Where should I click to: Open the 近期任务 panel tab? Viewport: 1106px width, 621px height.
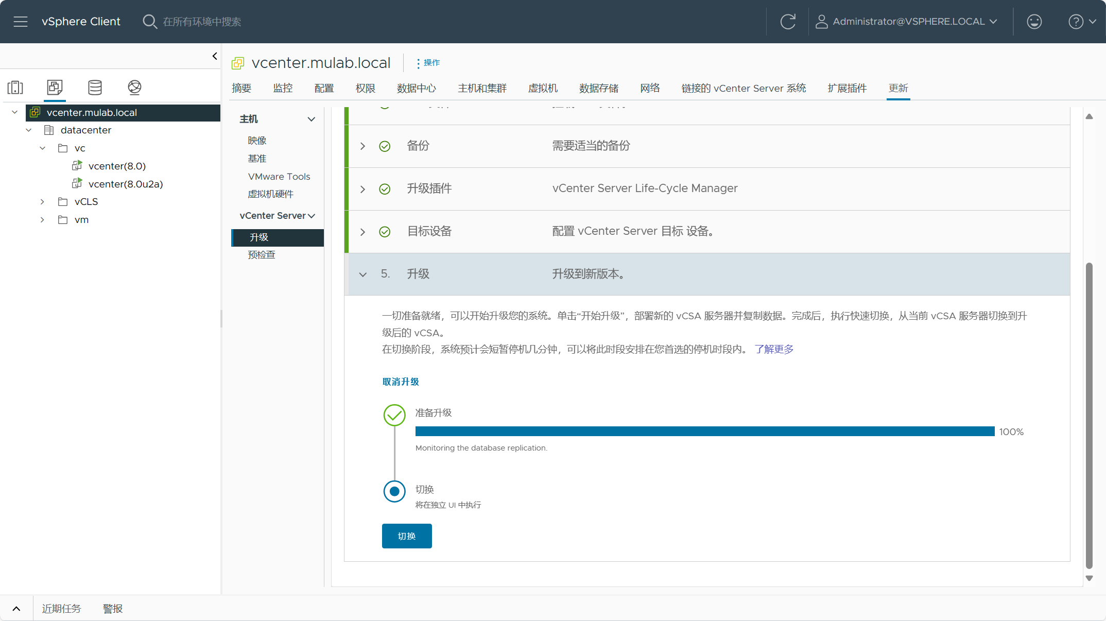coord(62,609)
